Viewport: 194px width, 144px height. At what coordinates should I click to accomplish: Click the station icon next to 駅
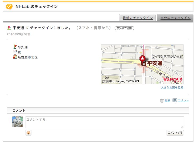pyautogui.click(x=15, y=52)
